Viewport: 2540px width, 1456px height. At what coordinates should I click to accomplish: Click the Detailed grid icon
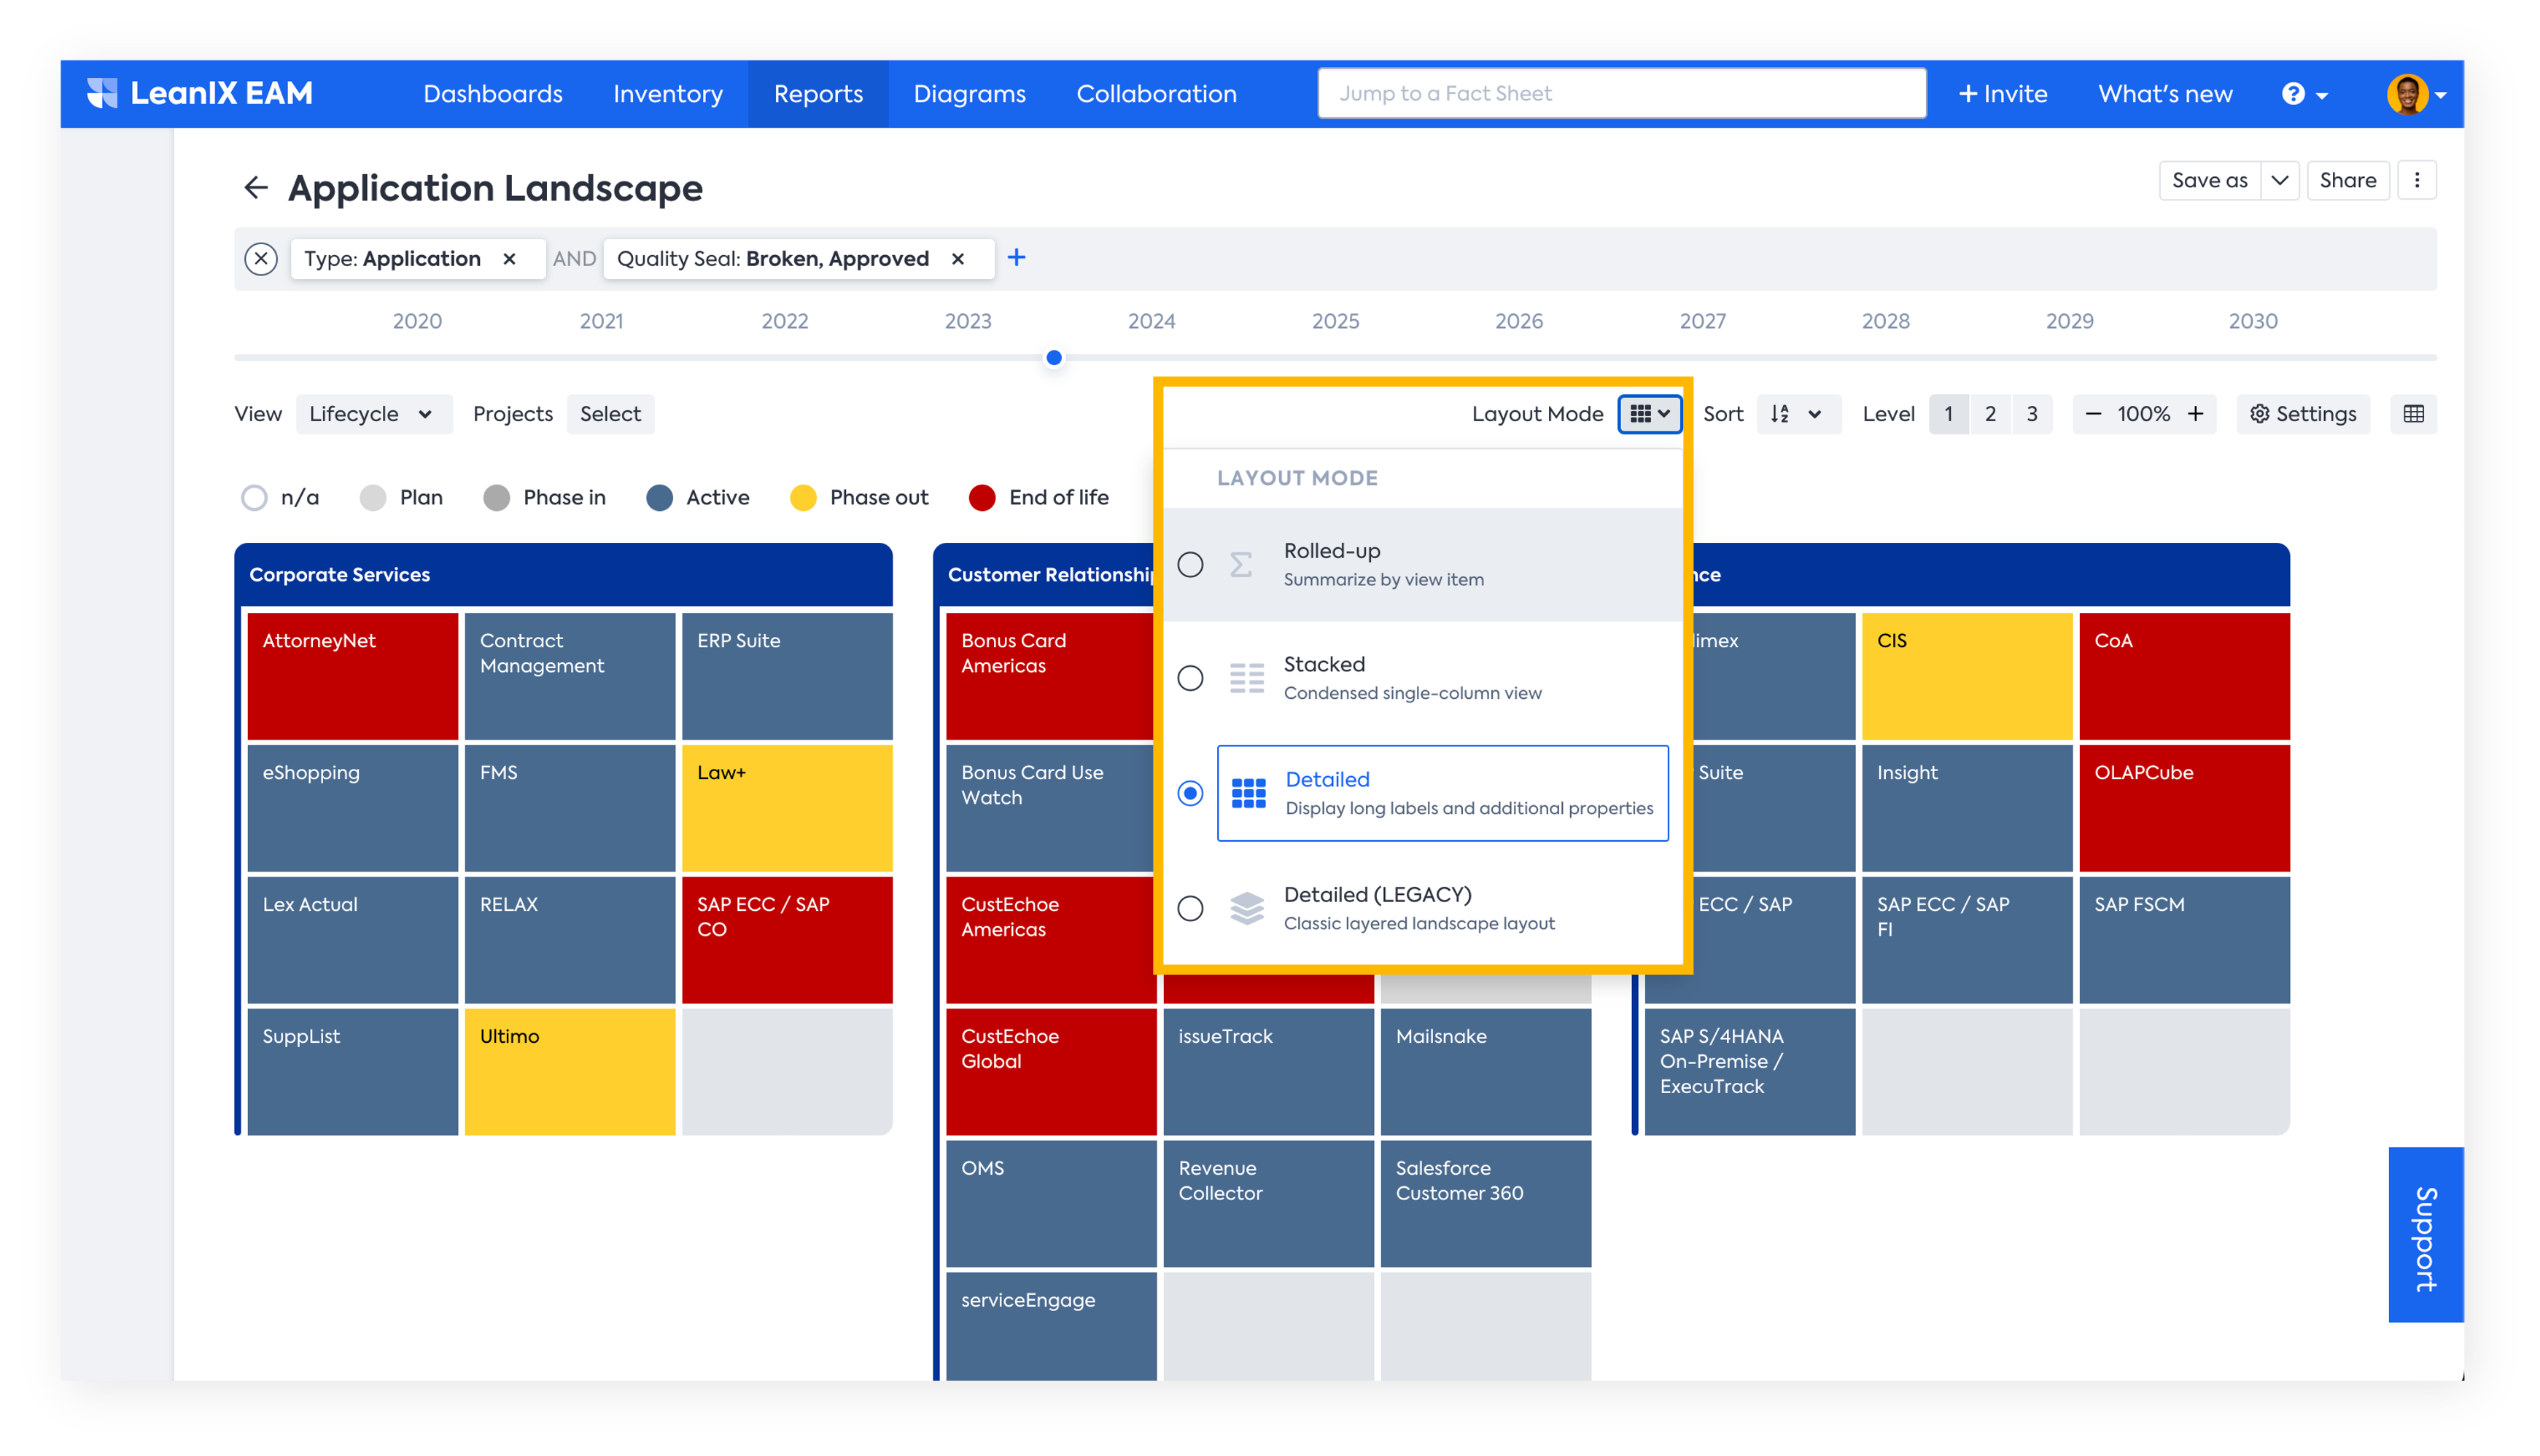coord(1248,793)
